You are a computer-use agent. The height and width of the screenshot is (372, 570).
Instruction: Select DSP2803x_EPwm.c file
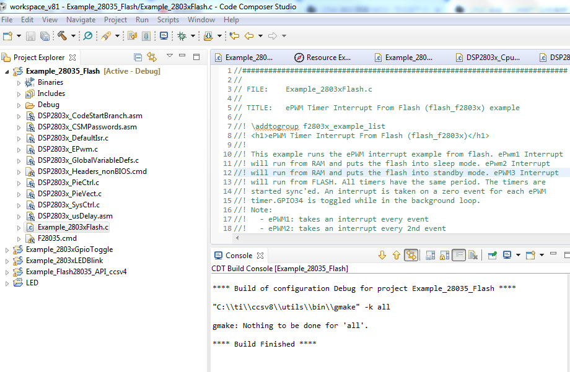coord(68,149)
